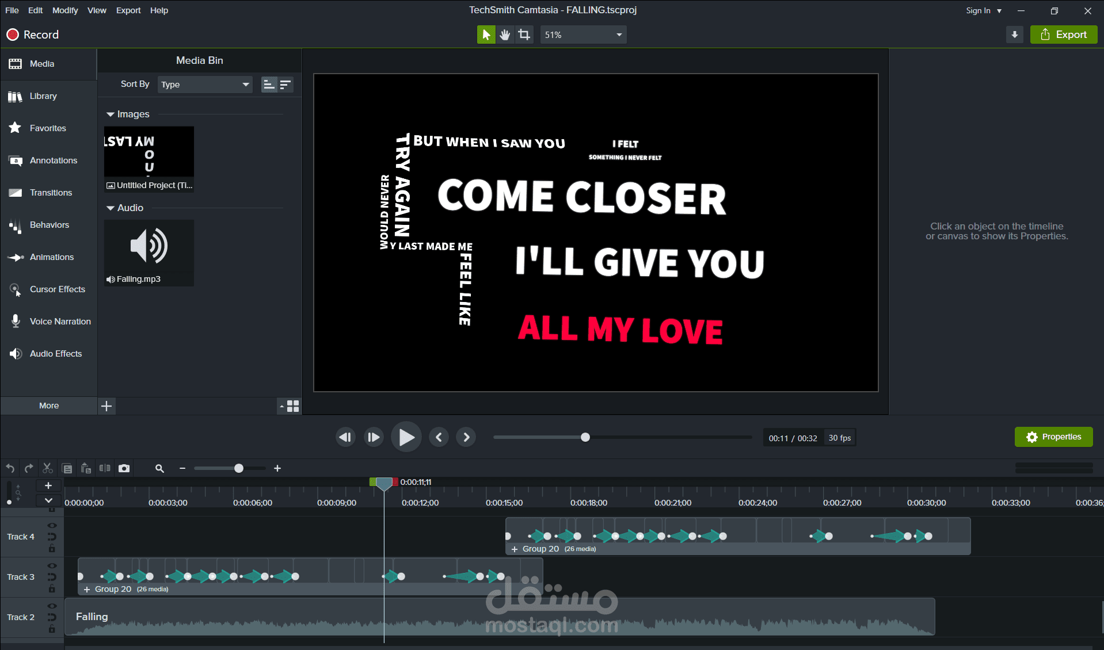Open the Annotations panel

coord(49,160)
